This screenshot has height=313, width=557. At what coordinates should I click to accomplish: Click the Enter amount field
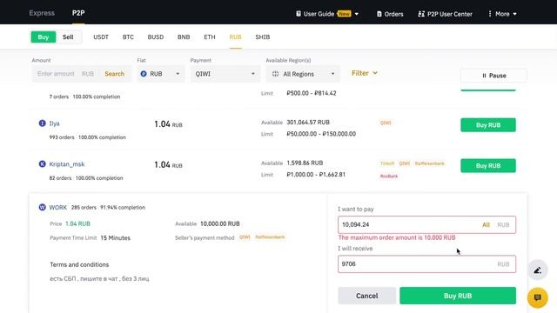56,74
